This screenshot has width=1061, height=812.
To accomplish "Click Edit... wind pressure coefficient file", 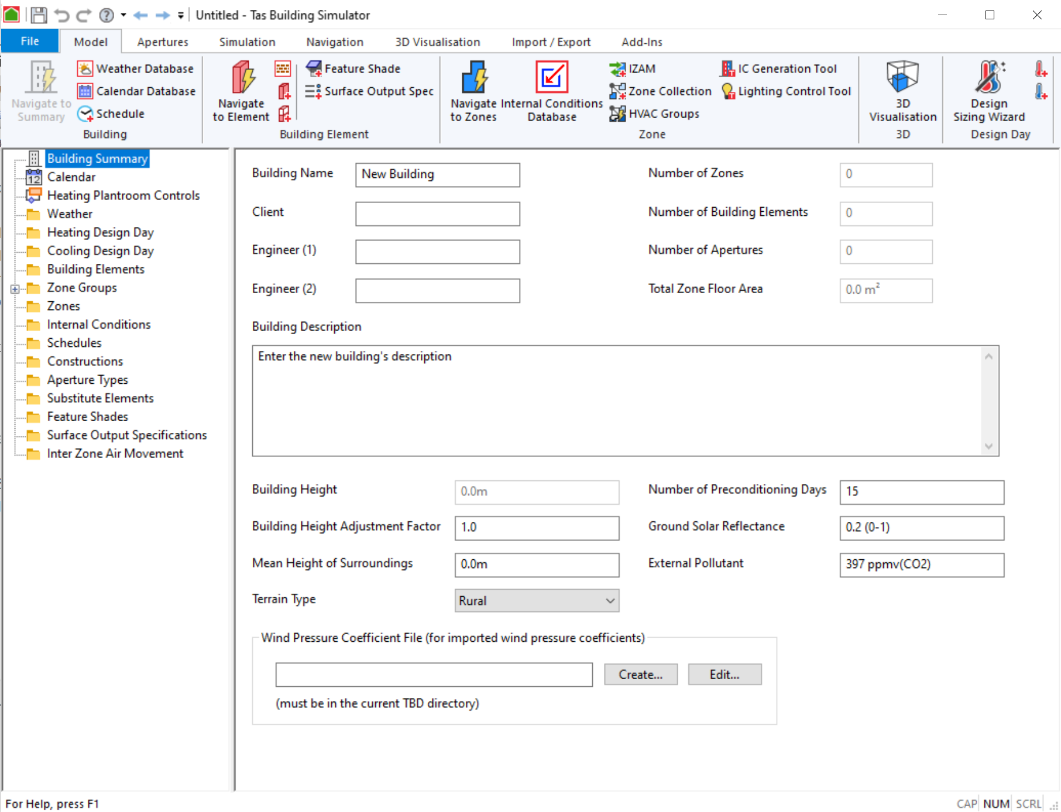I will [724, 675].
